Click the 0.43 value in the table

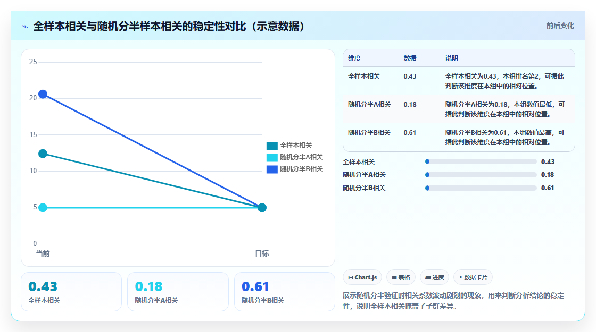410,76
